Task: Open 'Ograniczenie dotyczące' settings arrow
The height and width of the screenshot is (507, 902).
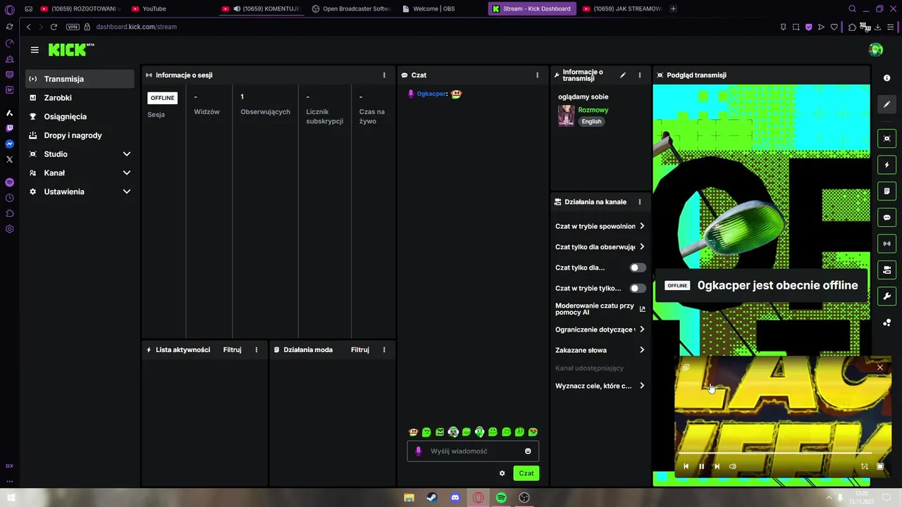Action: click(641, 330)
